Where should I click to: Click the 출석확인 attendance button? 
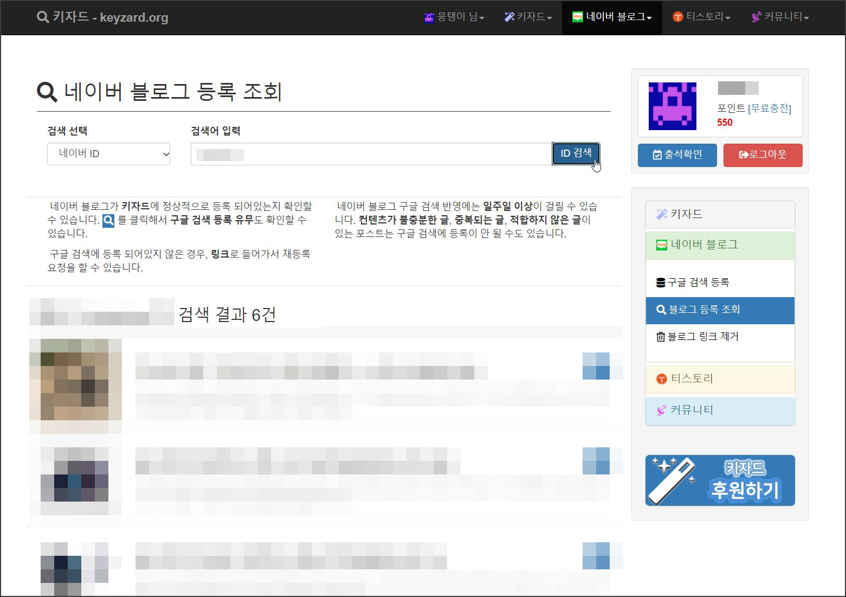677,155
